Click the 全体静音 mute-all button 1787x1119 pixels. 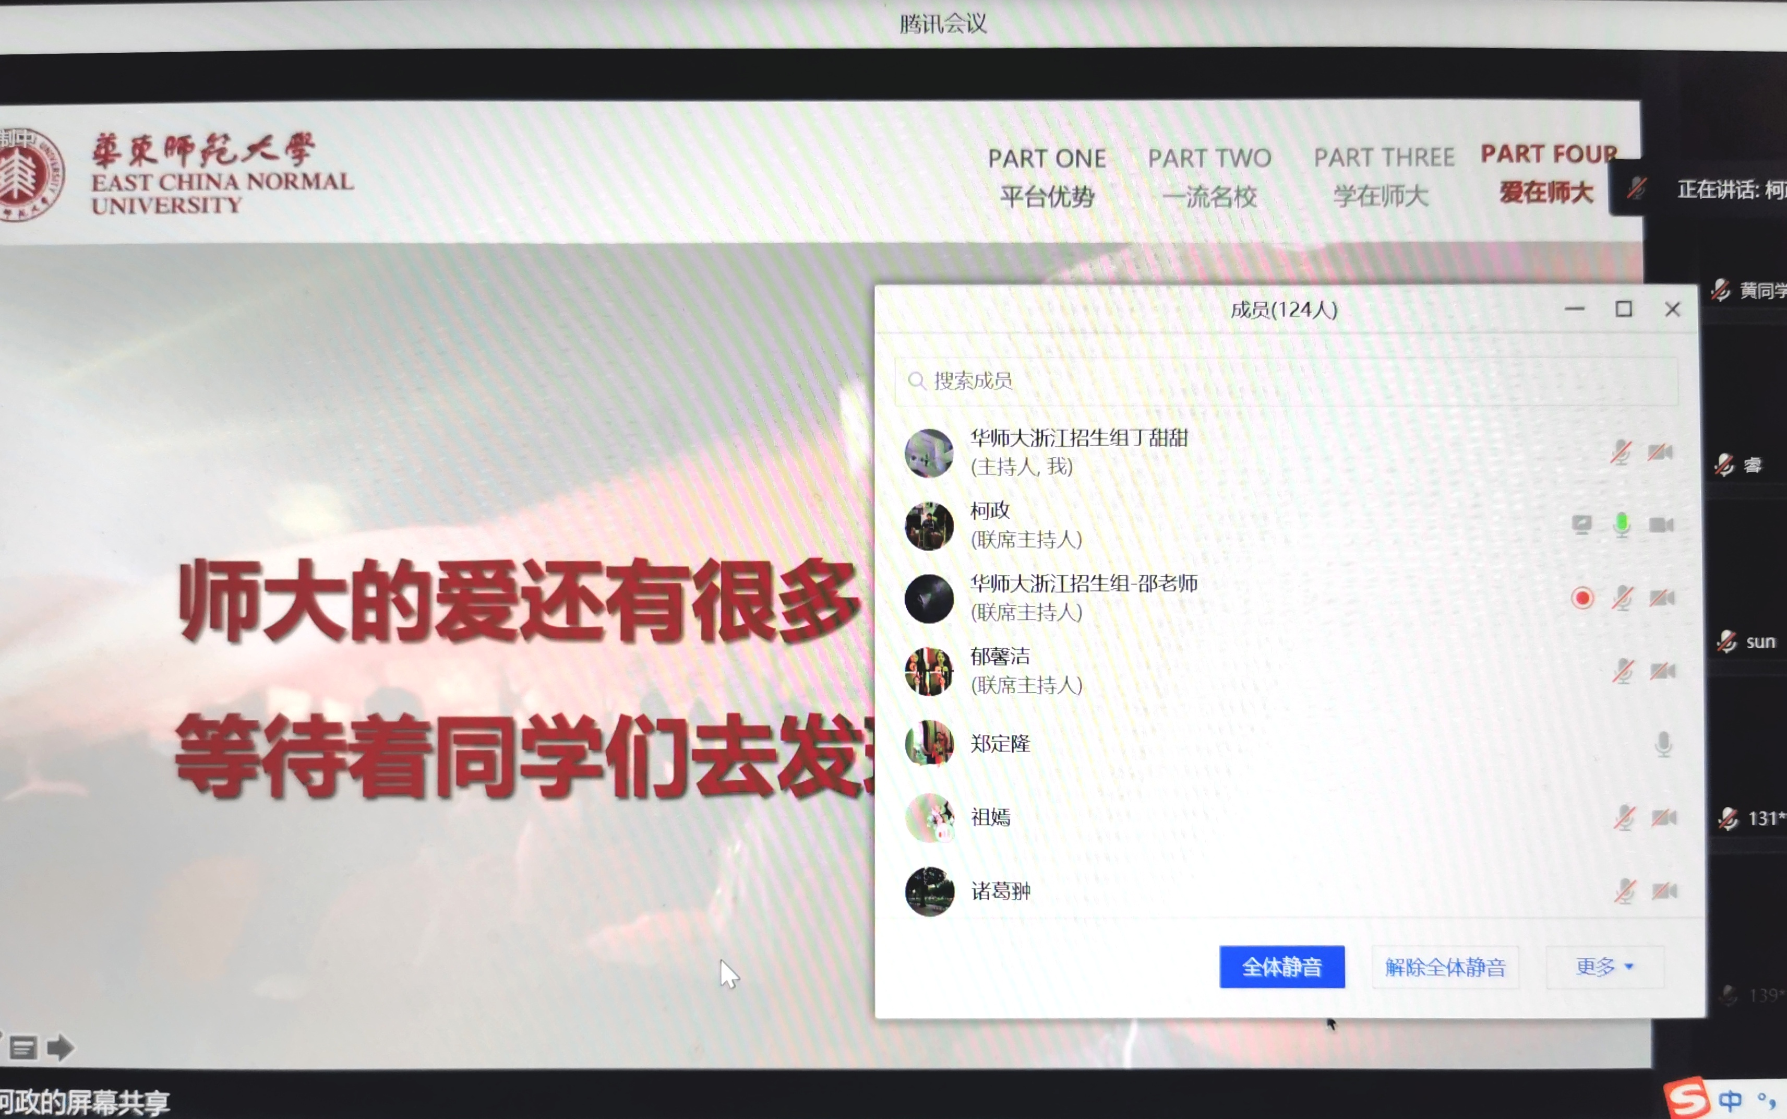(1282, 967)
